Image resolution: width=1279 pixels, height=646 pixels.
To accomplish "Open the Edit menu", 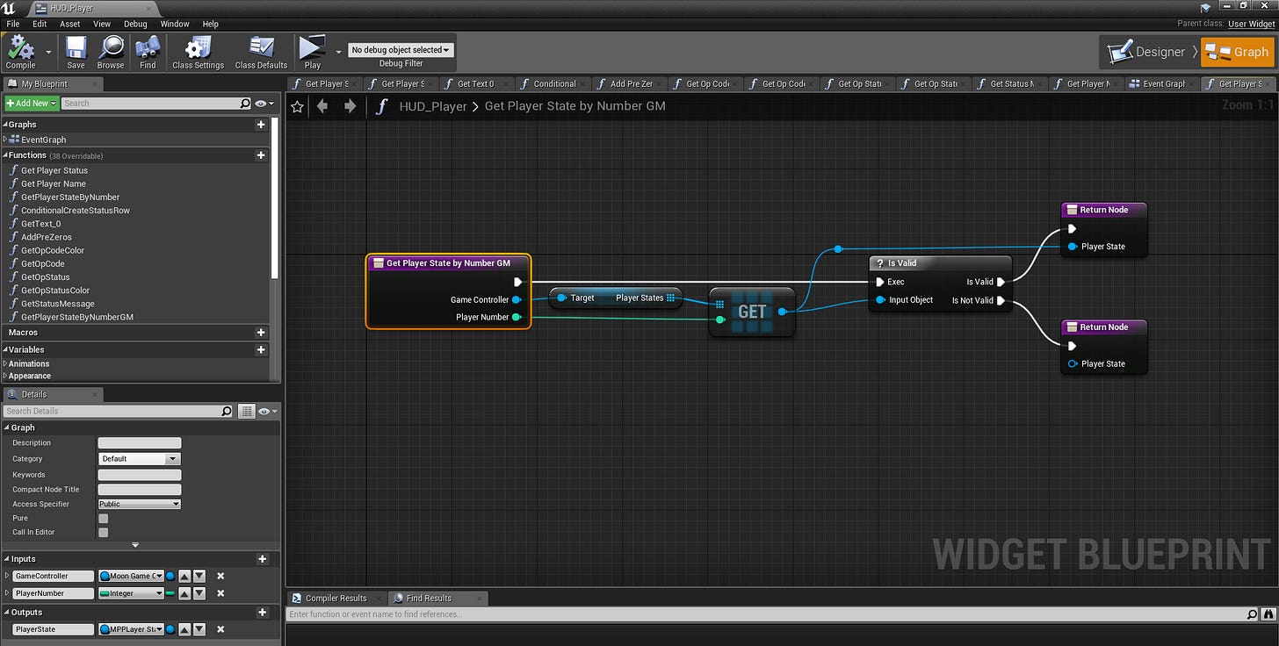I will [40, 24].
